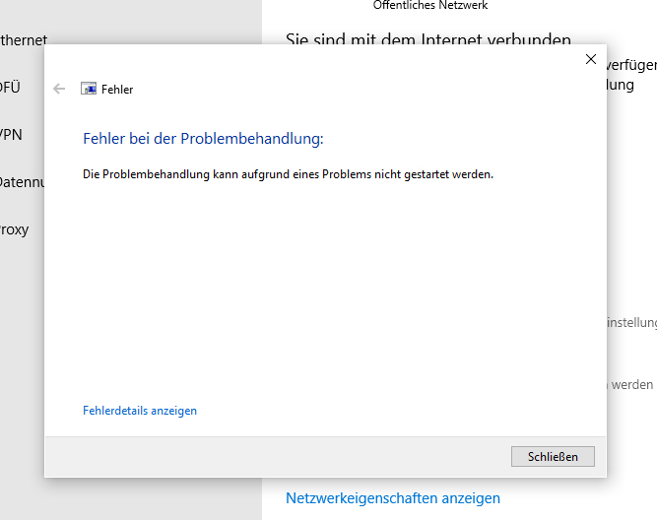Select the DFÜ item in the Settings sidebar
Viewport: 657px width, 520px height.
click(x=10, y=88)
